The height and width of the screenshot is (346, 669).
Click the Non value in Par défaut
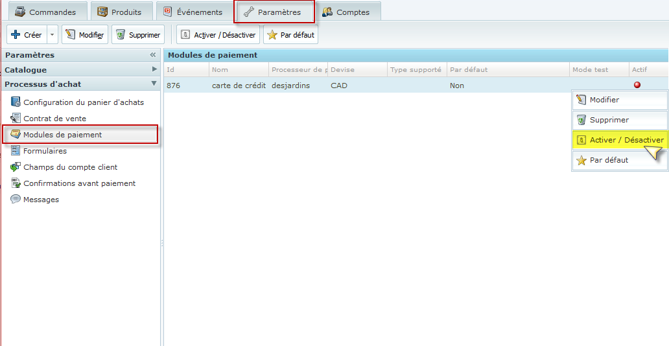(457, 86)
